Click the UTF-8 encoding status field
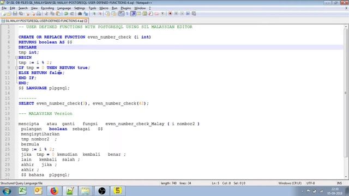The width and height of the screenshot is (349, 196). click(x=310, y=183)
